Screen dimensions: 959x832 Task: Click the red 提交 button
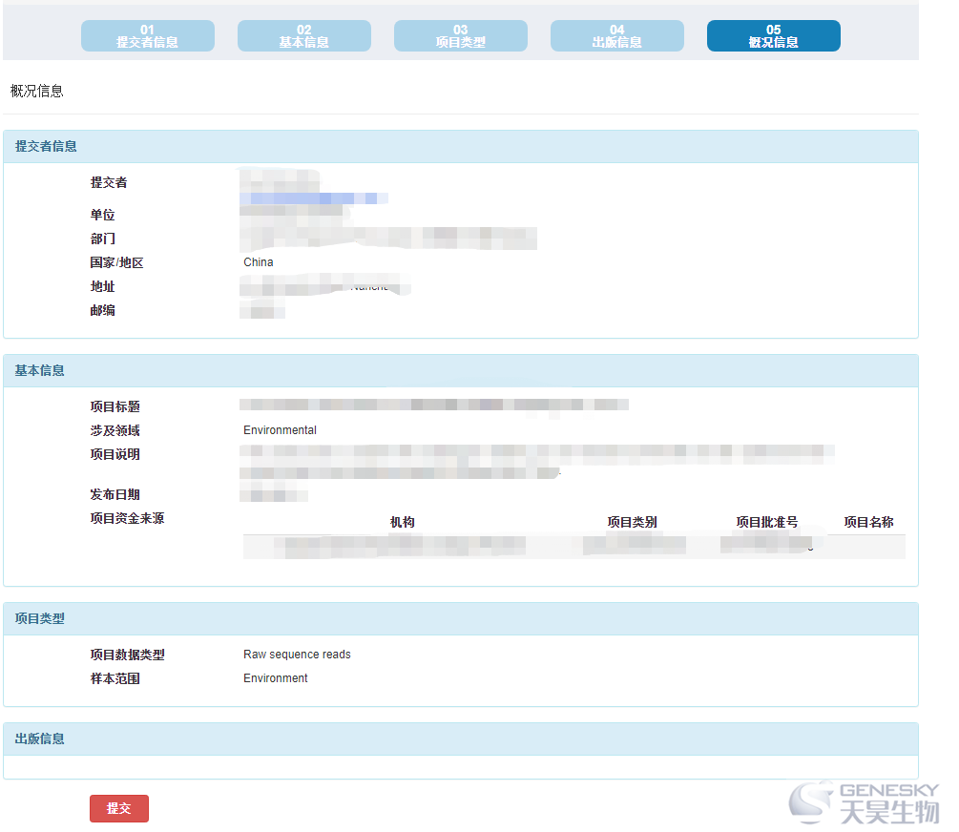[119, 808]
